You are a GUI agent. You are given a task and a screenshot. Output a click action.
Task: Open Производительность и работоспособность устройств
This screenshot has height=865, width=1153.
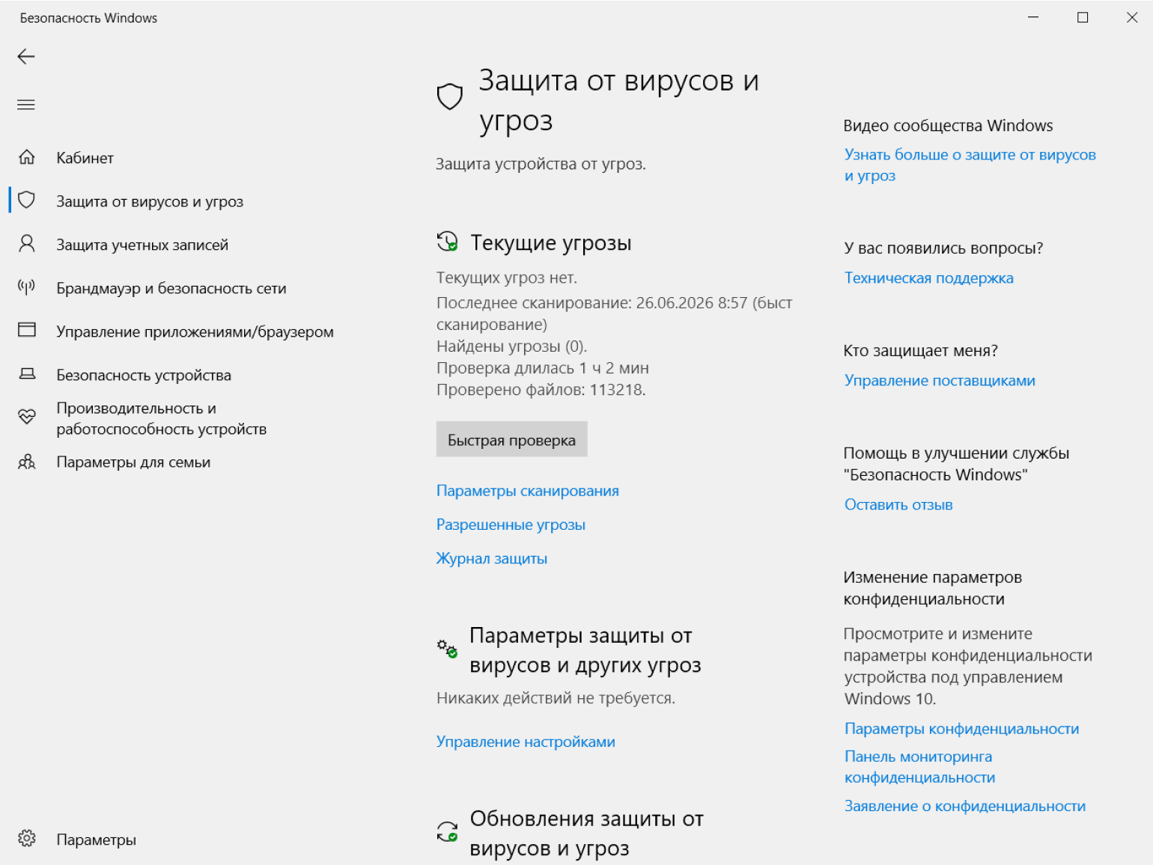pos(162,418)
